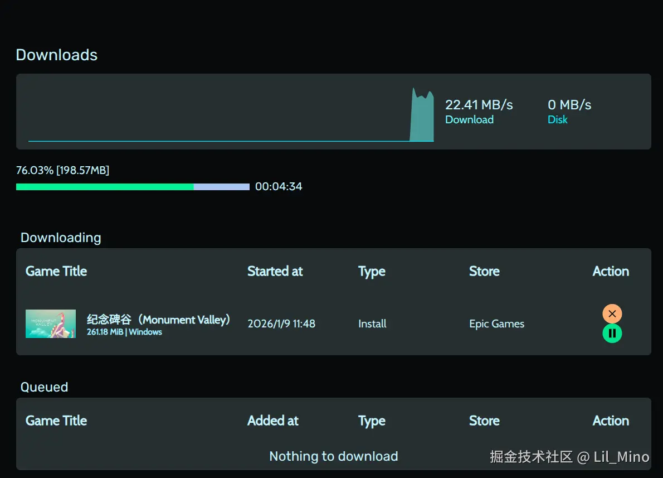
Task: Click the Epic Games store label
Action: (x=496, y=324)
